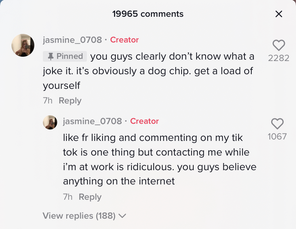Open the avatar on the reply comment
The image size is (296, 229).
click(50, 122)
